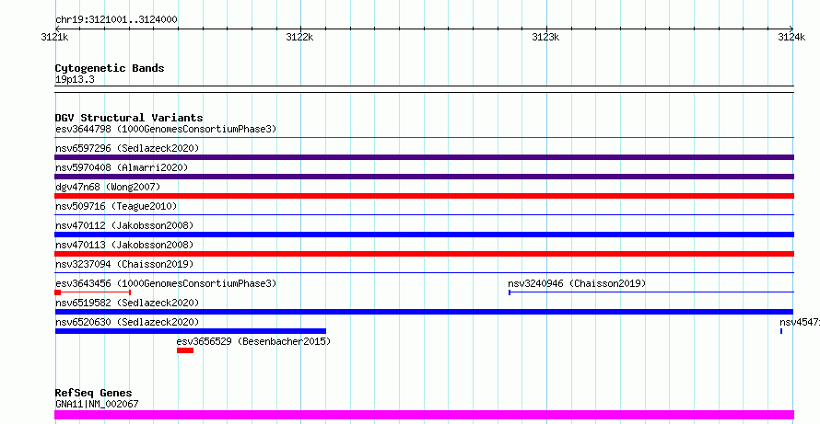Open the dgv47n68 Wong2007 red bar
Viewport: 820px width, 424px height.
[x=424, y=196]
